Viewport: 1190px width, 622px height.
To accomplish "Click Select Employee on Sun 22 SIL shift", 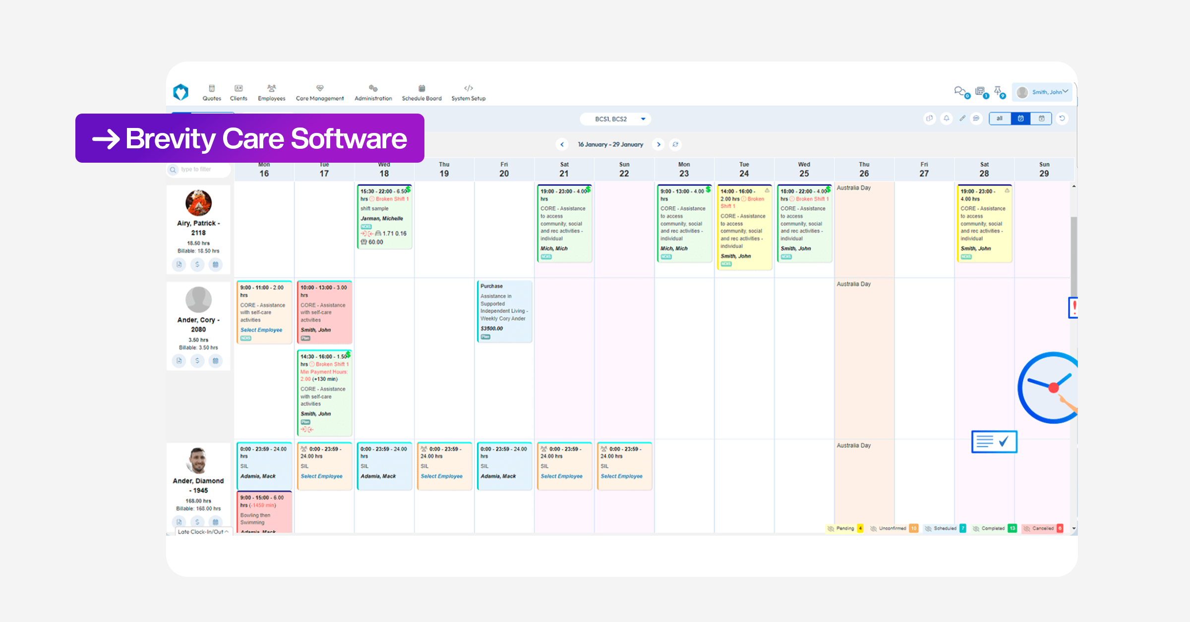I will tap(621, 476).
